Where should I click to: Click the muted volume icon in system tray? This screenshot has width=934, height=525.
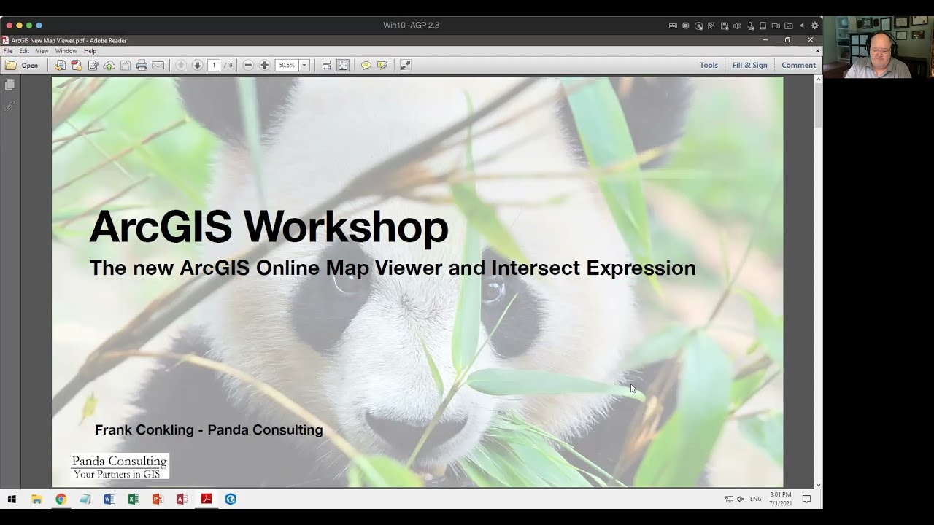coord(741,499)
